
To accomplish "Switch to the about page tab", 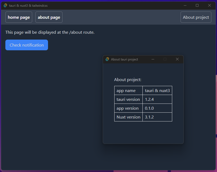I will coord(49,17).
